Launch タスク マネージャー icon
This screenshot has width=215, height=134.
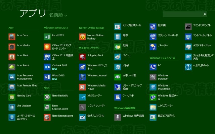[x=188, y=47]
